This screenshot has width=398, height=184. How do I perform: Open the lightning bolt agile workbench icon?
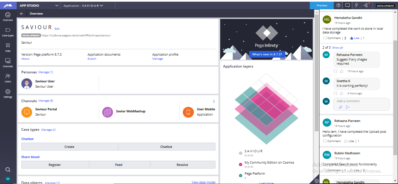click(356, 5)
